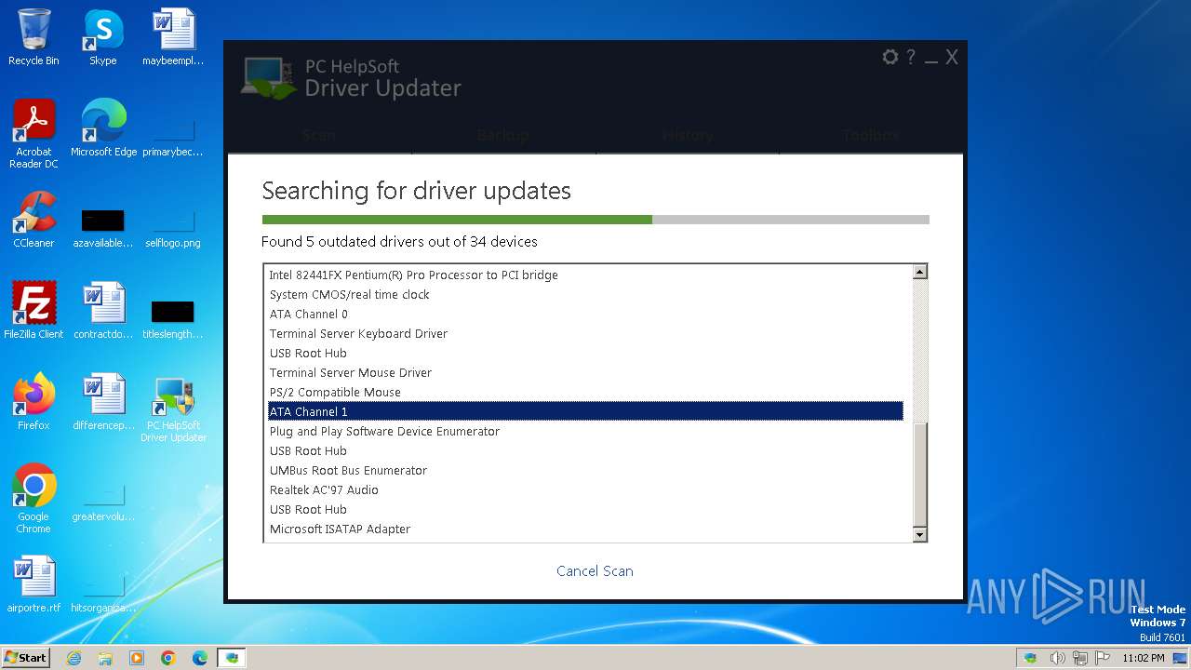
Task: Click the Show Desktop button
Action: click(1182, 658)
